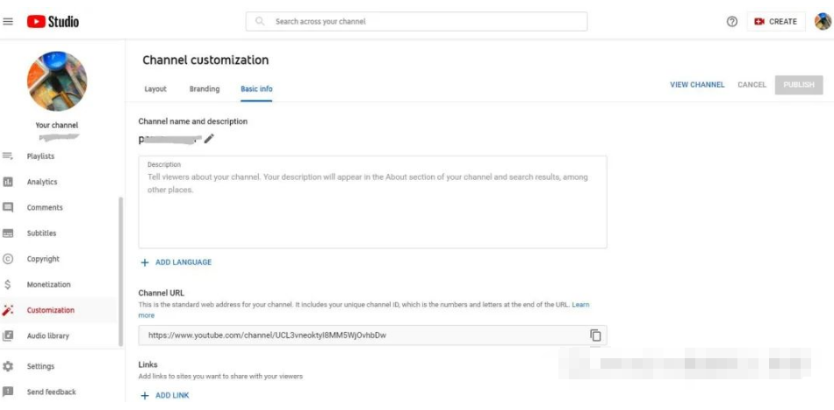The width and height of the screenshot is (834, 410).
Task: Open the Comments section in sidebar
Action: click(45, 207)
